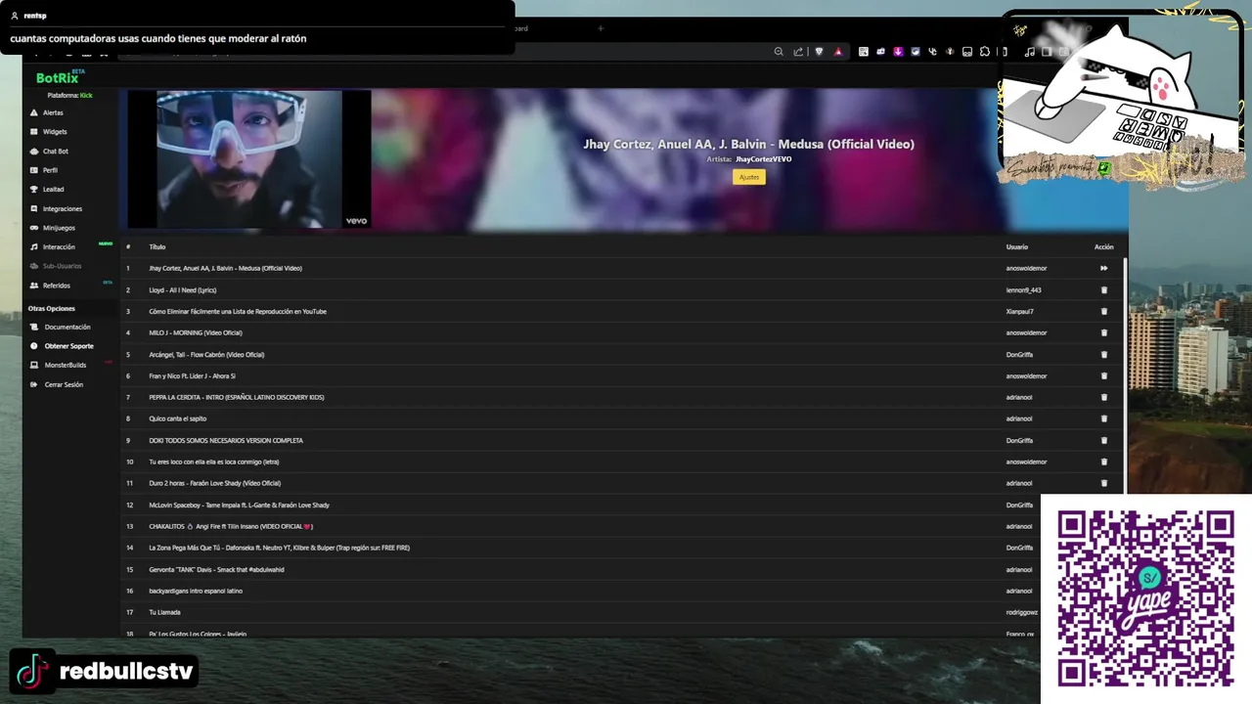Click the Usuario column header
This screenshot has width=1252, height=704.
click(1017, 247)
